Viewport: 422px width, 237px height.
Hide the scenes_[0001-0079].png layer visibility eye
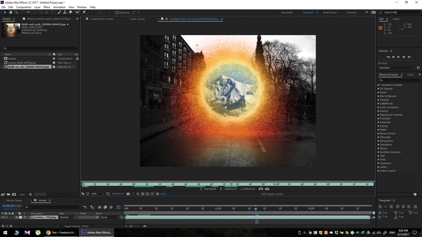coord(3,217)
